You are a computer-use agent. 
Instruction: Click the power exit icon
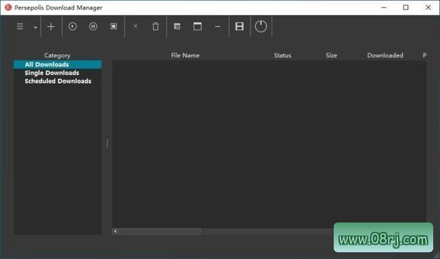tap(261, 26)
